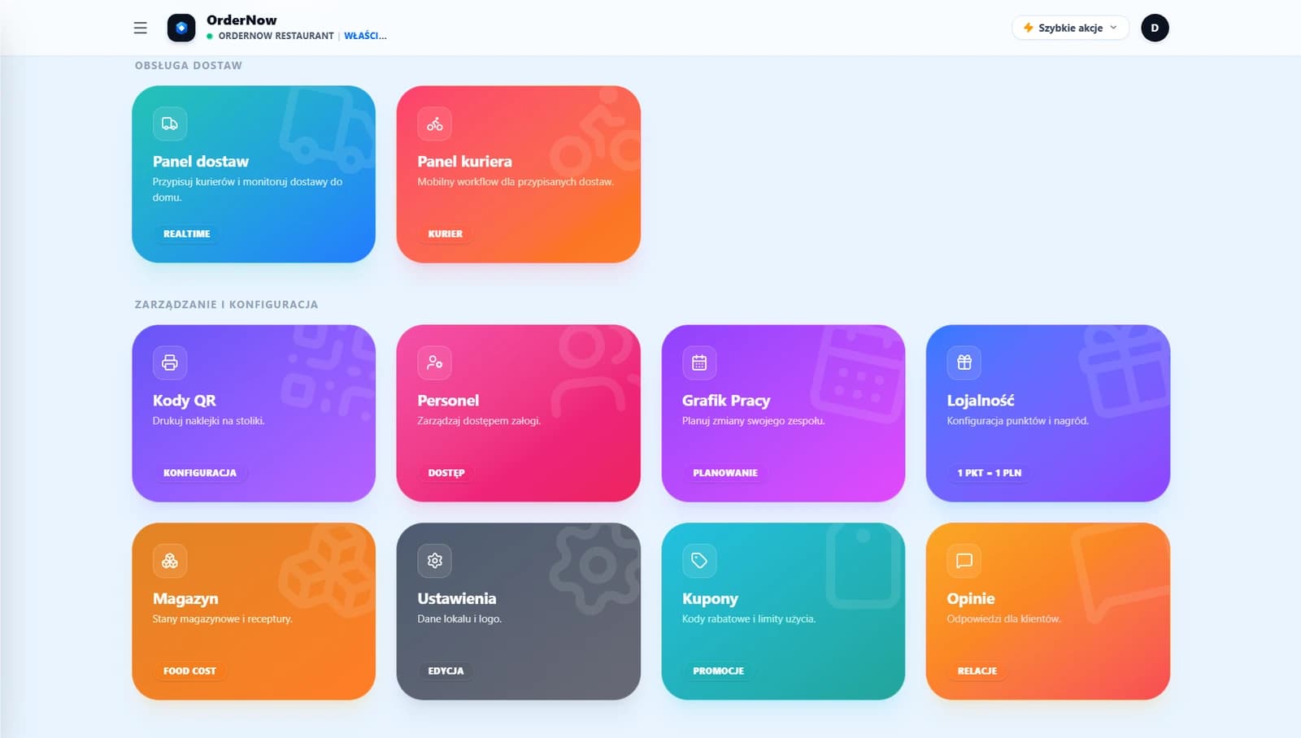This screenshot has height=738, width=1301.
Task: Click 'Planuj zmiany swojego zespołu' text
Action: click(x=754, y=421)
